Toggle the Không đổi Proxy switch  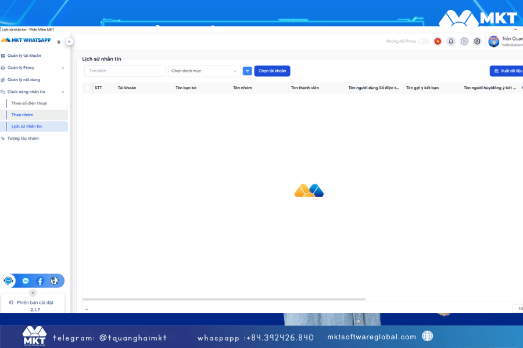coord(424,41)
